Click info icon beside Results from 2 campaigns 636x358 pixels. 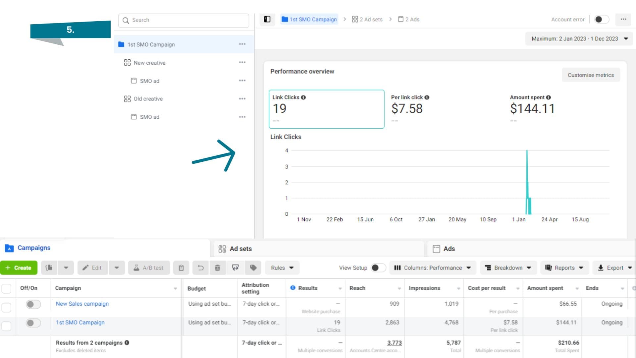tap(127, 342)
